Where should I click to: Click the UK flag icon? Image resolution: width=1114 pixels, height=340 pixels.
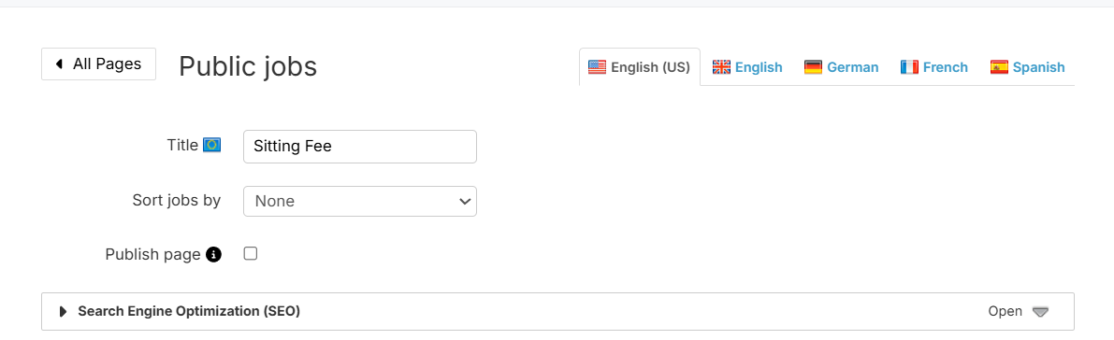[721, 67]
